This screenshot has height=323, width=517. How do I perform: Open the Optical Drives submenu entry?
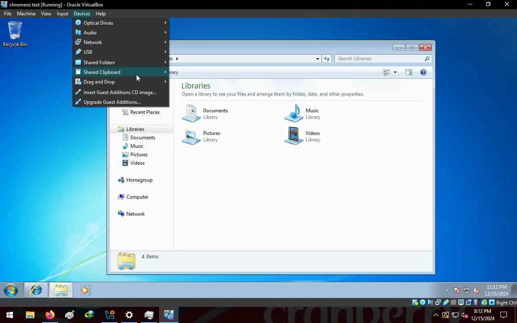click(x=121, y=23)
